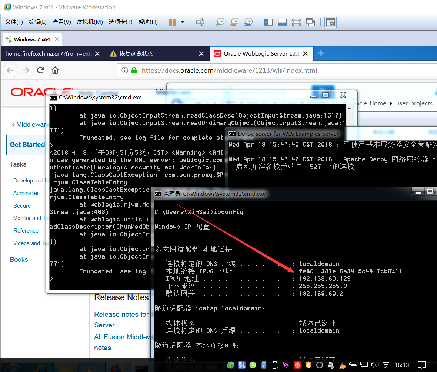Go back in Firefox
Viewport: 437px width, 372px height.
click(x=11, y=70)
